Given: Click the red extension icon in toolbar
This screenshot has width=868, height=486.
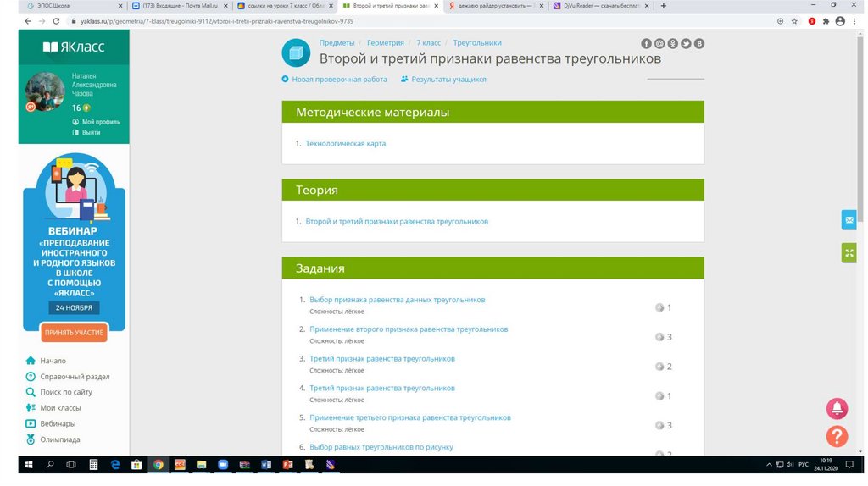Looking at the screenshot, I should click(x=811, y=21).
